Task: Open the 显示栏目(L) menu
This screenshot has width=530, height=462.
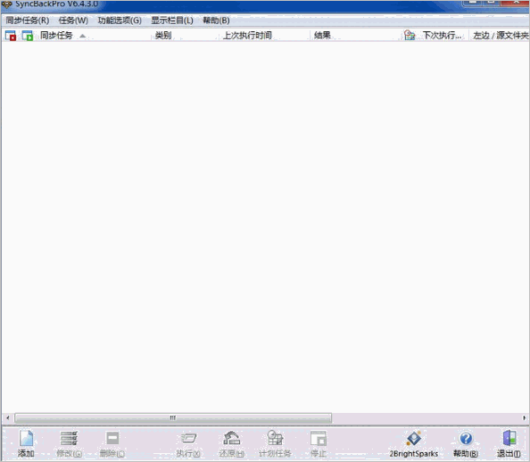Action: coord(172,21)
